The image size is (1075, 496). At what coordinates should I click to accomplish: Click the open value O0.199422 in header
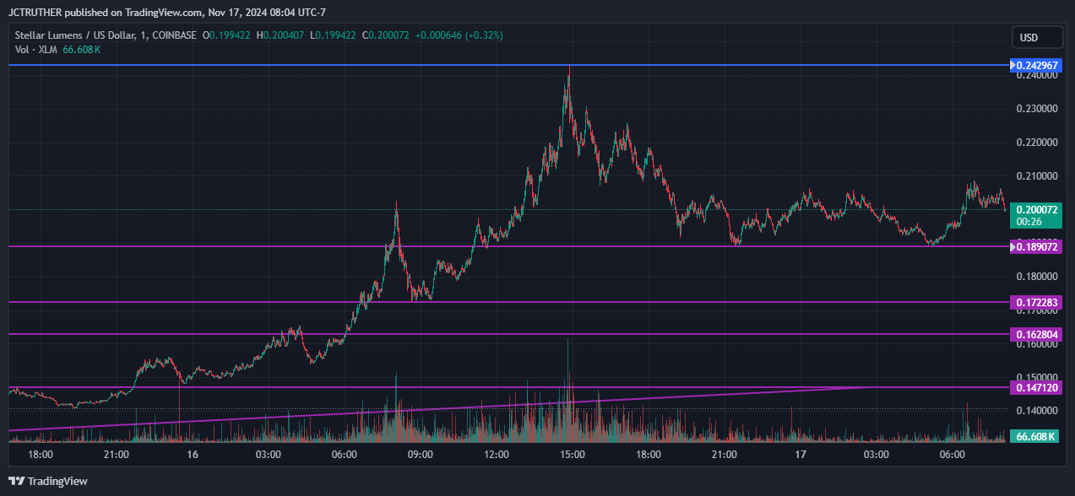226,35
